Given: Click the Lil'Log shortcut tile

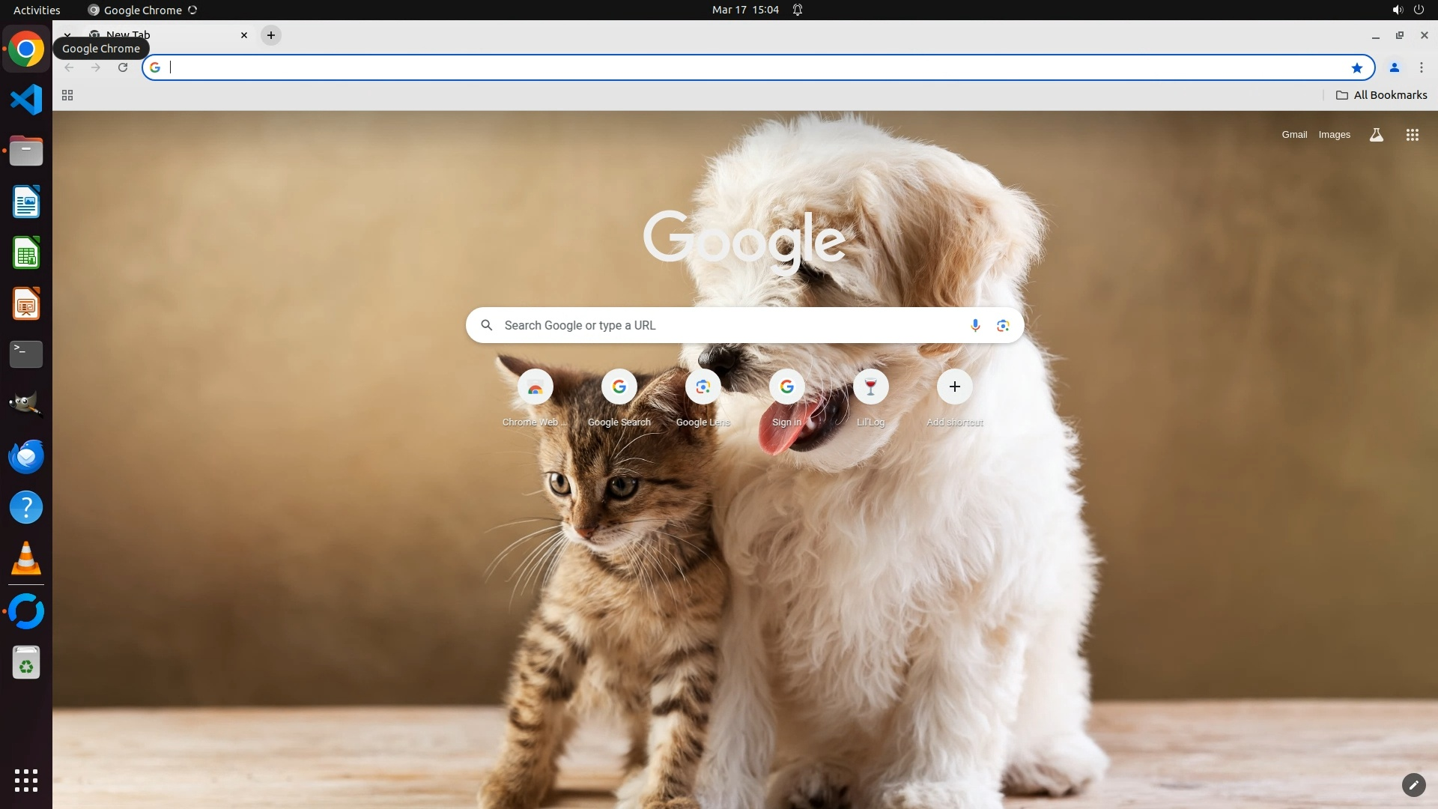Looking at the screenshot, I should coord(870,387).
